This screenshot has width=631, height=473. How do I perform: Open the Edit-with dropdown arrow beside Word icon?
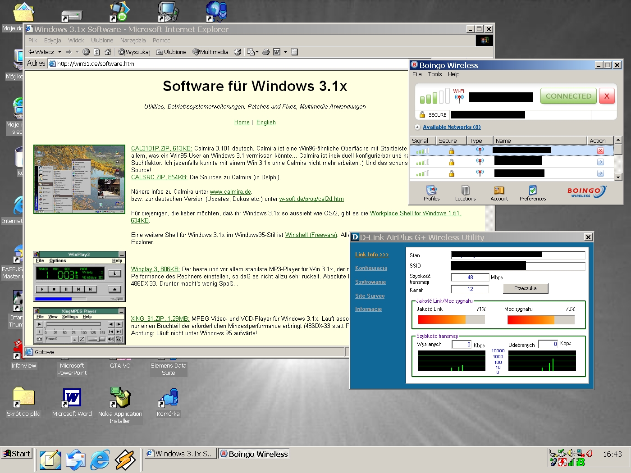tap(285, 52)
